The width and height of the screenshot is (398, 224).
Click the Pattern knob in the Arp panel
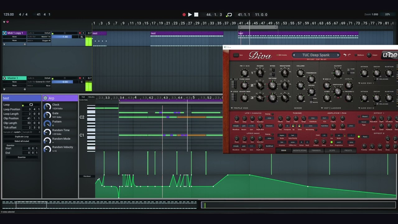tap(48, 123)
